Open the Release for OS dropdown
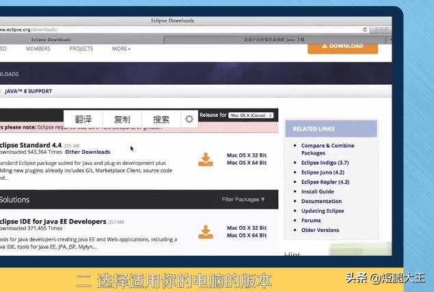 tap(251, 116)
